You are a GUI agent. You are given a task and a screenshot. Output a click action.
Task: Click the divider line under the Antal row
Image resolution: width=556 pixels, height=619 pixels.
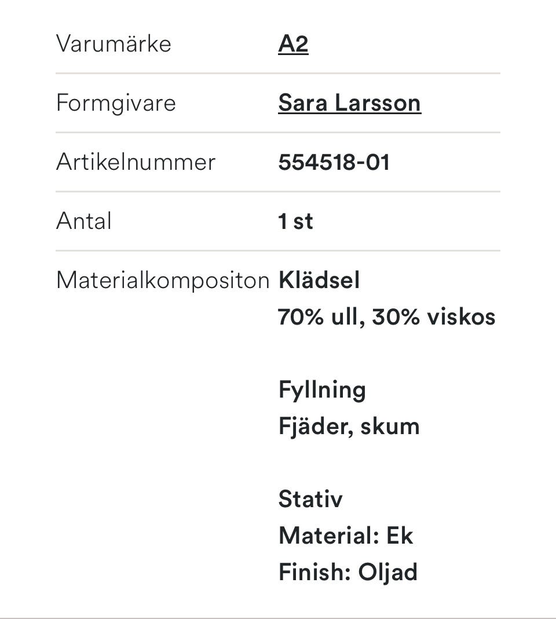(x=278, y=251)
